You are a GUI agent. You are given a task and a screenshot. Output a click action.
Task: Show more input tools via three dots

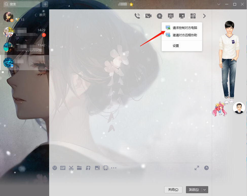(x=114, y=168)
